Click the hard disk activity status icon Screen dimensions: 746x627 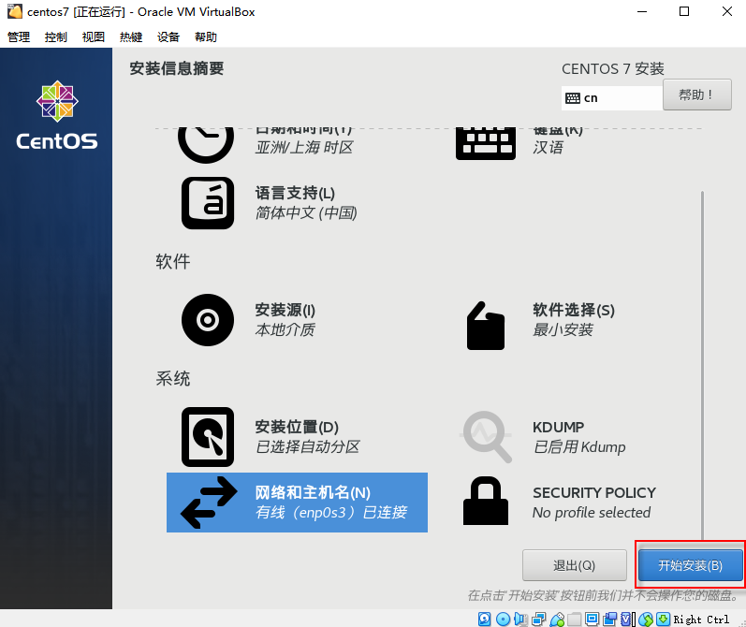[484, 619]
